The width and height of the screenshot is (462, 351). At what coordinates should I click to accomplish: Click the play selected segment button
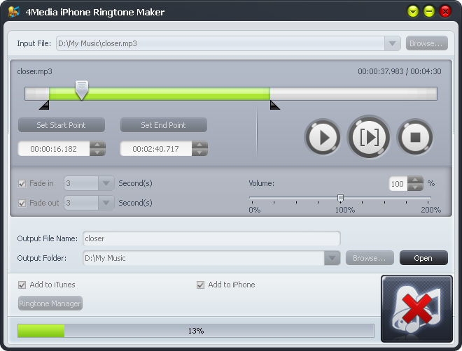click(x=369, y=137)
